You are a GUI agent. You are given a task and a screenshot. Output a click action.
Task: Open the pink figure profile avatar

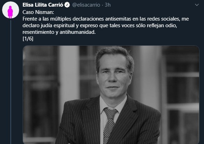[x=10, y=10]
